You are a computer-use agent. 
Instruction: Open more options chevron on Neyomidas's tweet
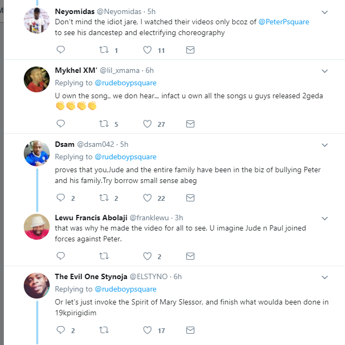(324, 12)
